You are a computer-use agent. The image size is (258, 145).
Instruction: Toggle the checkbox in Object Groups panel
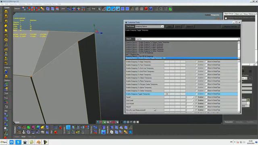tap(226, 18)
